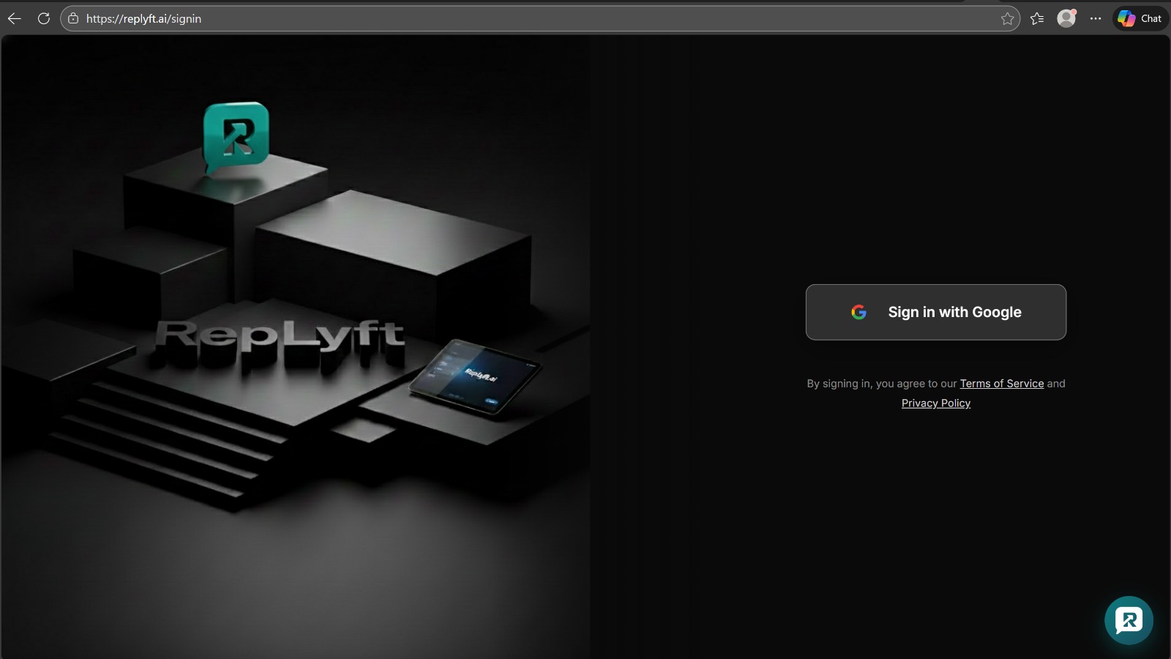This screenshot has width=1171, height=659.
Task: Click the back navigation arrow
Action: 15,18
